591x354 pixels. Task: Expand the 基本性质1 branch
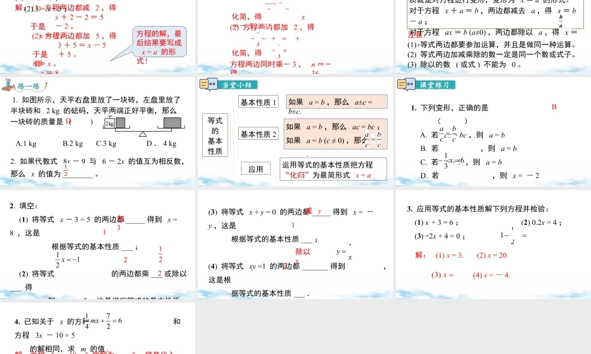tap(258, 102)
